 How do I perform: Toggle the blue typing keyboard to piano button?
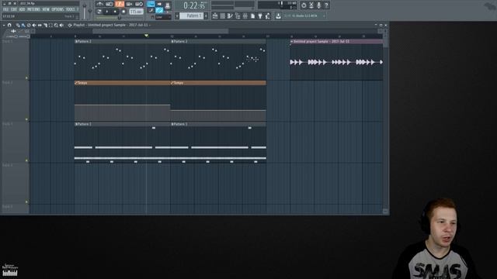(151, 4)
